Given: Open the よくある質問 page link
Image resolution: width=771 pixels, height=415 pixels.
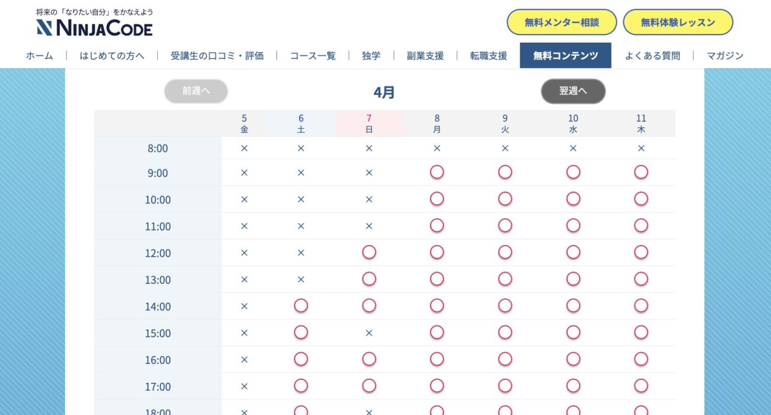Looking at the screenshot, I should pyautogui.click(x=652, y=56).
